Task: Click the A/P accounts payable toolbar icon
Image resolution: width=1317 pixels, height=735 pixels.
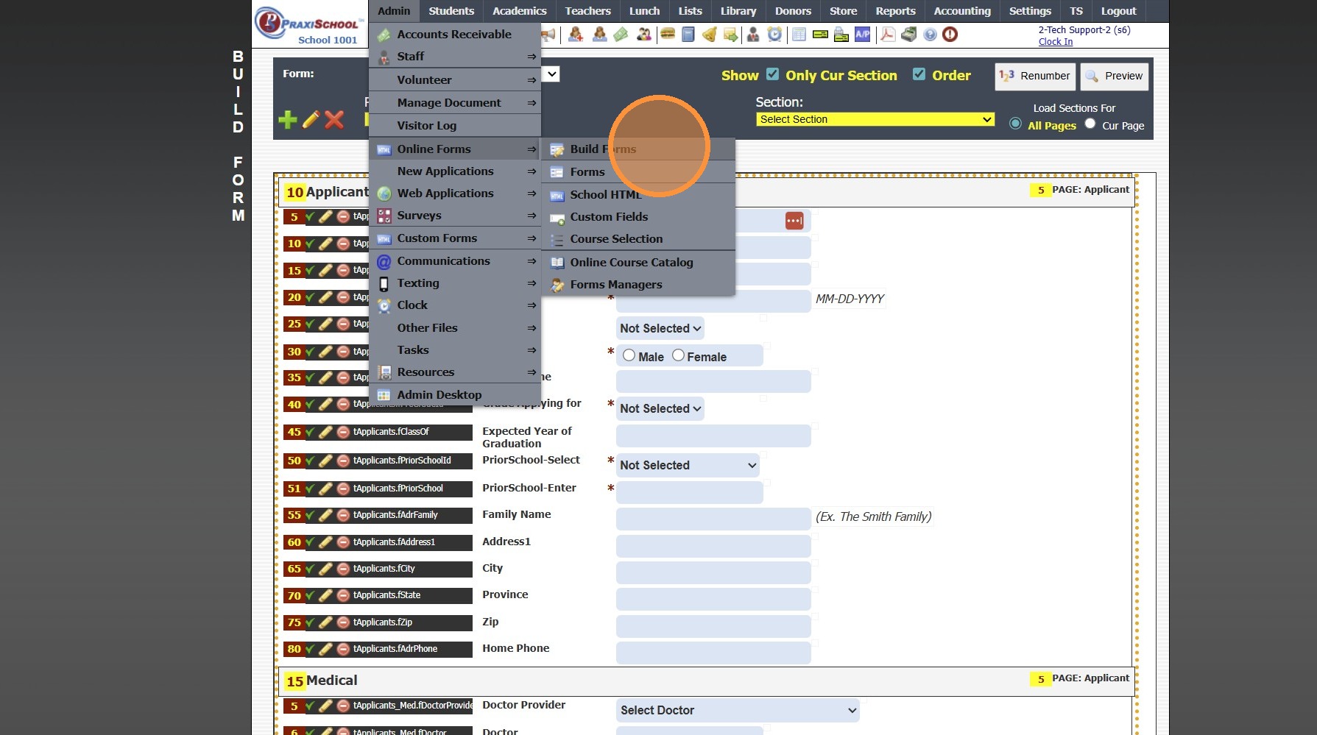Action: [x=862, y=34]
